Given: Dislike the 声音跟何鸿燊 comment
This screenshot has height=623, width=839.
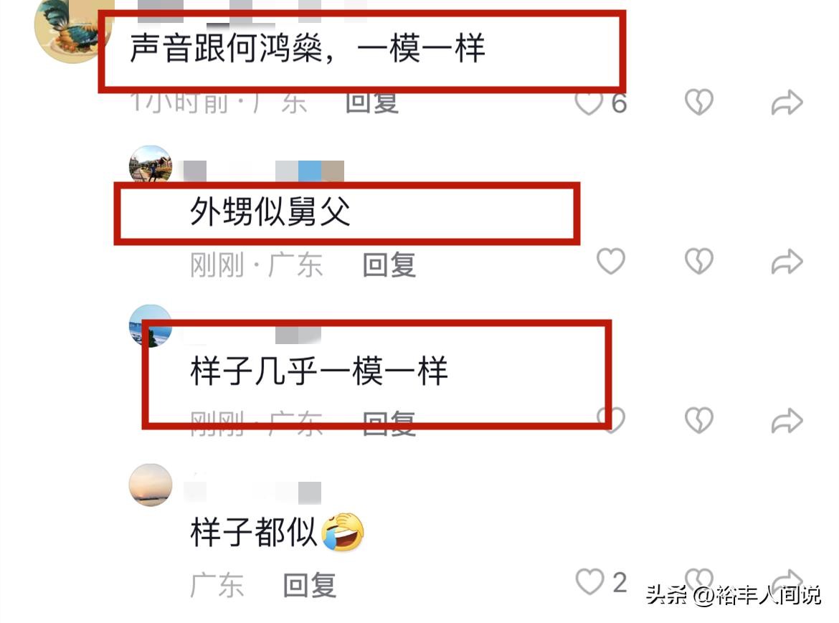Looking at the screenshot, I should pos(699,102).
